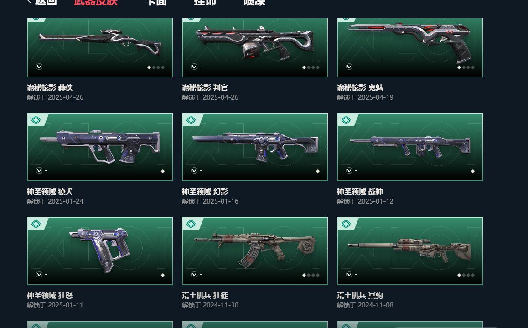Switch to the 卡面 tab
Image resolution: width=528 pixels, height=328 pixels.
tap(155, 2)
